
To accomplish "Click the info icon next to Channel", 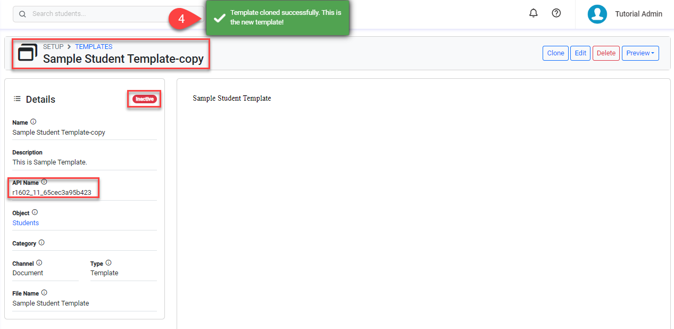I will tap(39, 263).
